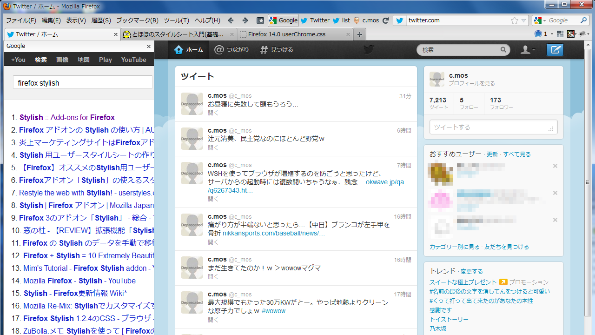Close the Firefox 14.0 userChrome.css tab
This screenshot has height=335, width=595.
348,34
